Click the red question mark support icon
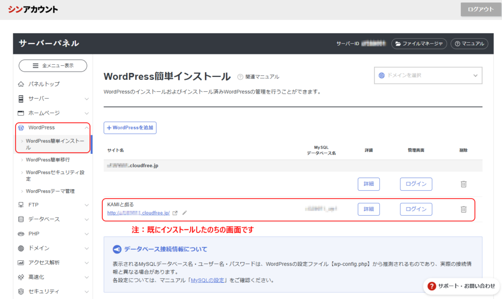The width and height of the screenshot is (502, 299). pyautogui.click(x=431, y=286)
